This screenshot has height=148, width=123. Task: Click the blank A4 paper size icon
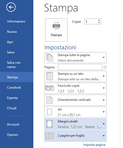click(x=49, y=112)
